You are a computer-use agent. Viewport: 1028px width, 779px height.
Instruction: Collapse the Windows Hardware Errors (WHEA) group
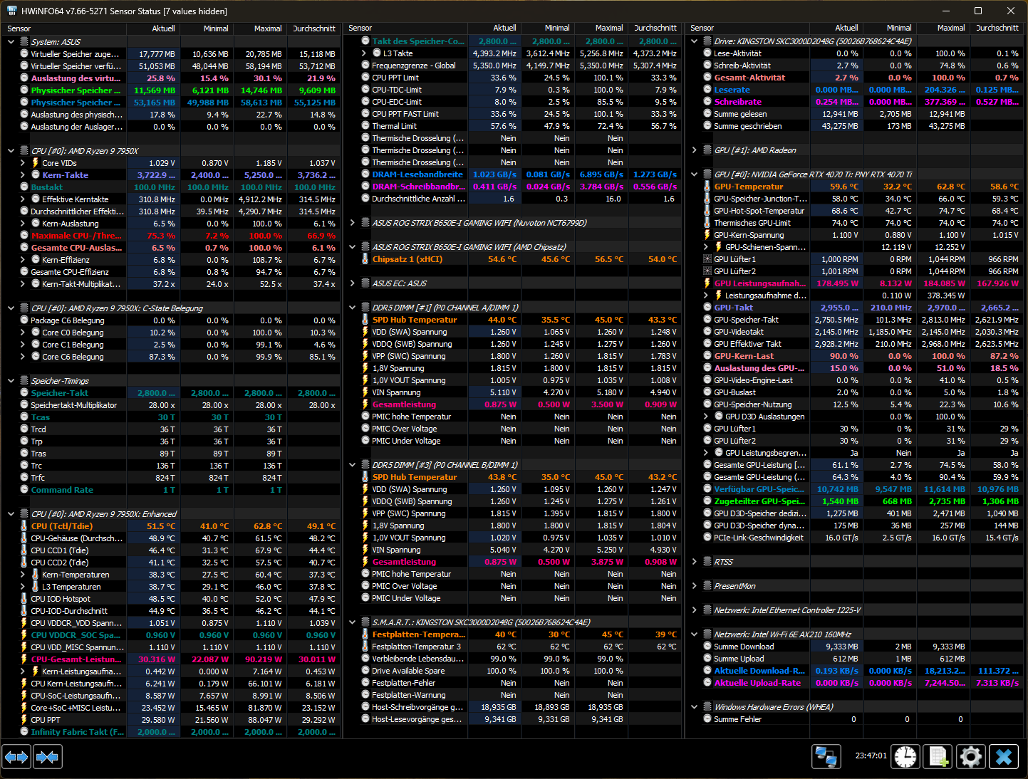coord(695,707)
